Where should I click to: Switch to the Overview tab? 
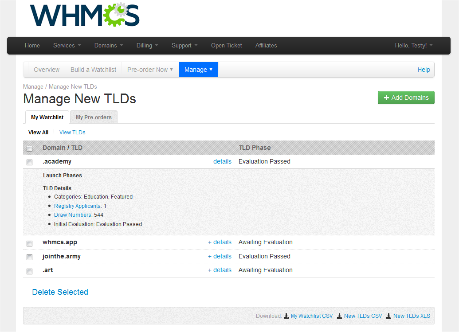(x=47, y=70)
